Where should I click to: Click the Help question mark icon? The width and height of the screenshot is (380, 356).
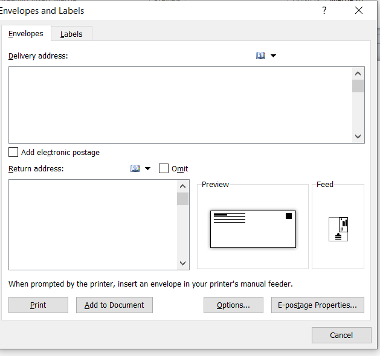click(324, 11)
